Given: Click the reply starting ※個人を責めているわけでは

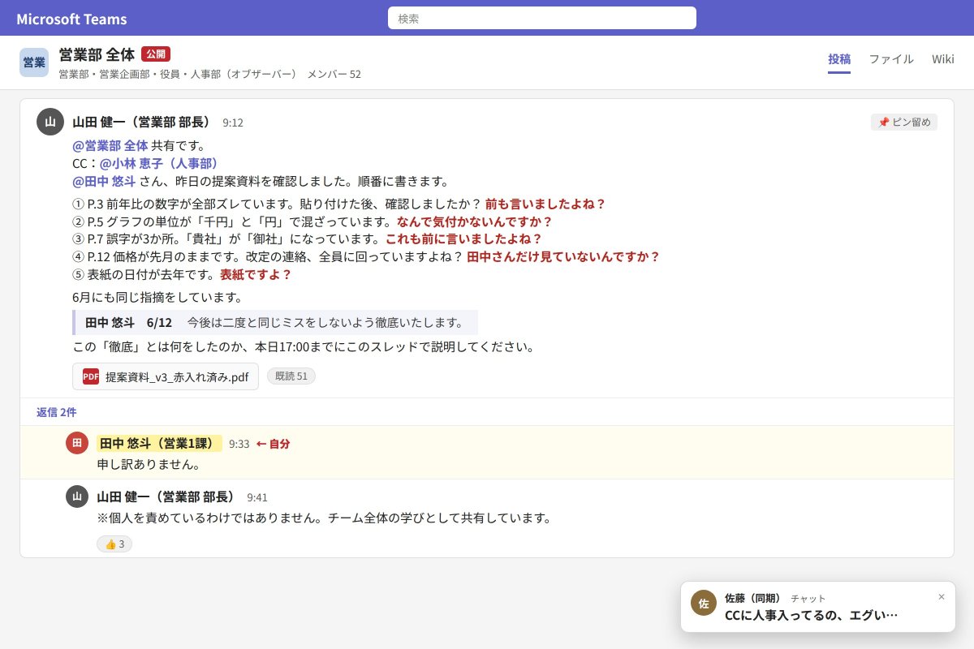Looking at the screenshot, I should point(324,518).
